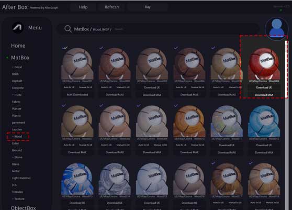
Task: Open the Fabric category
Action: [x=16, y=102]
